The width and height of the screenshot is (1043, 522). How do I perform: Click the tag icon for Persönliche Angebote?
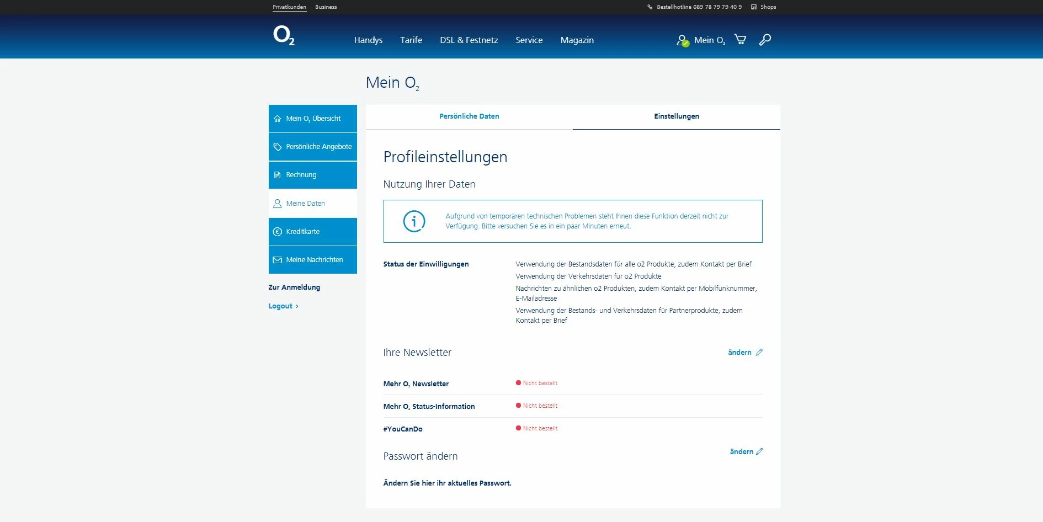tap(278, 147)
